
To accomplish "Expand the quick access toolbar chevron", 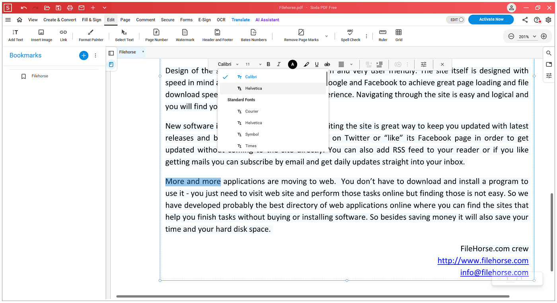I will click(104, 8).
